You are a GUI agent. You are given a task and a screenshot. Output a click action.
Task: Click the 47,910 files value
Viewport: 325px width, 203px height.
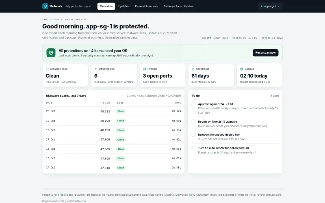click(105, 168)
